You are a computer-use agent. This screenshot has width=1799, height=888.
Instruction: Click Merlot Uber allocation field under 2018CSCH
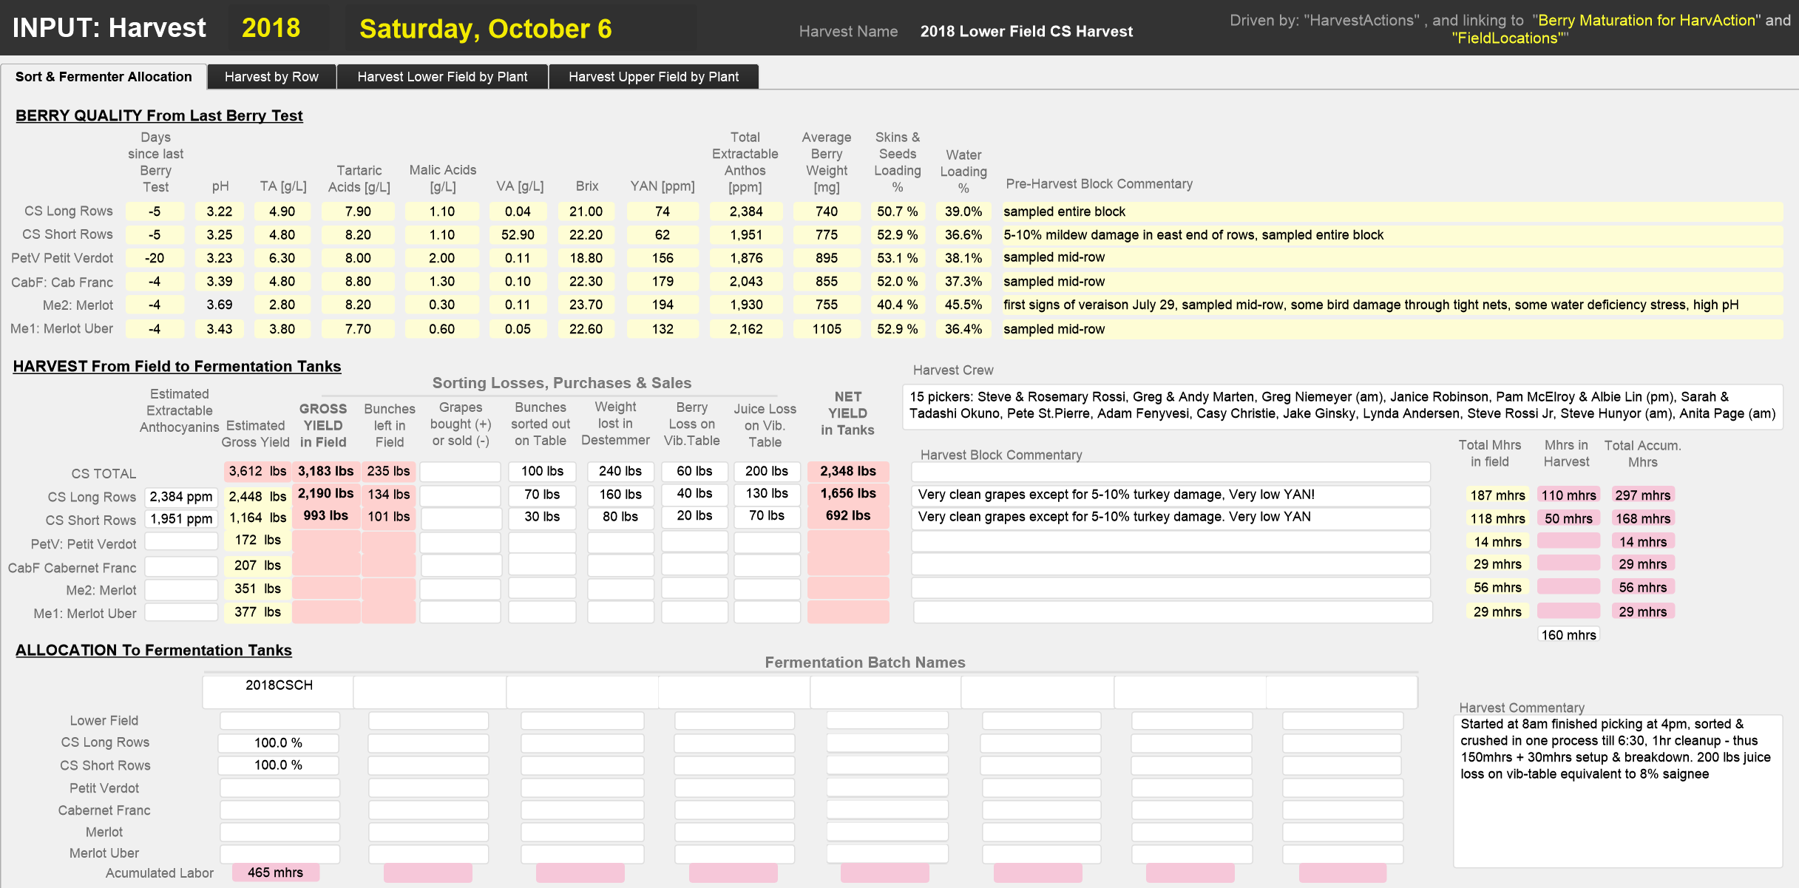tap(279, 854)
